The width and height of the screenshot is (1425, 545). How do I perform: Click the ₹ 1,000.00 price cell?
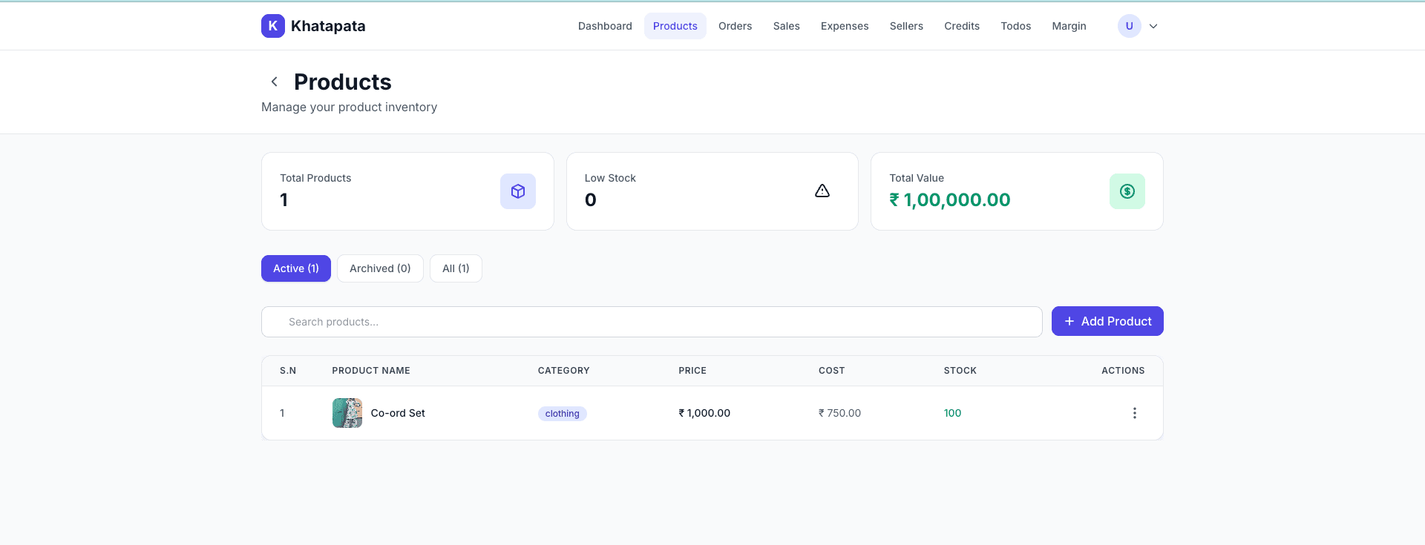(704, 413)
